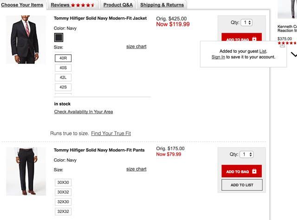Viewport: 297px width, 220px height.
Task: Click the bag icon on pants Add to Bag
Action: (x=254, y=171)
